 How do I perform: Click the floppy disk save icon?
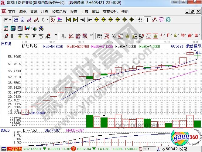27,28
